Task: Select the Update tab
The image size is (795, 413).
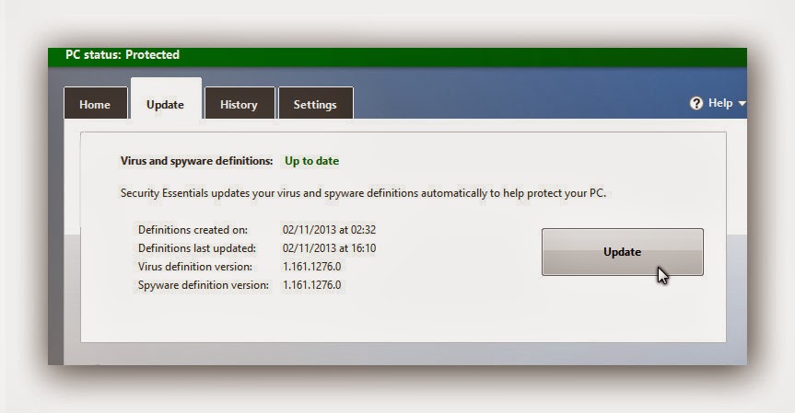Action: click(167, 99)
